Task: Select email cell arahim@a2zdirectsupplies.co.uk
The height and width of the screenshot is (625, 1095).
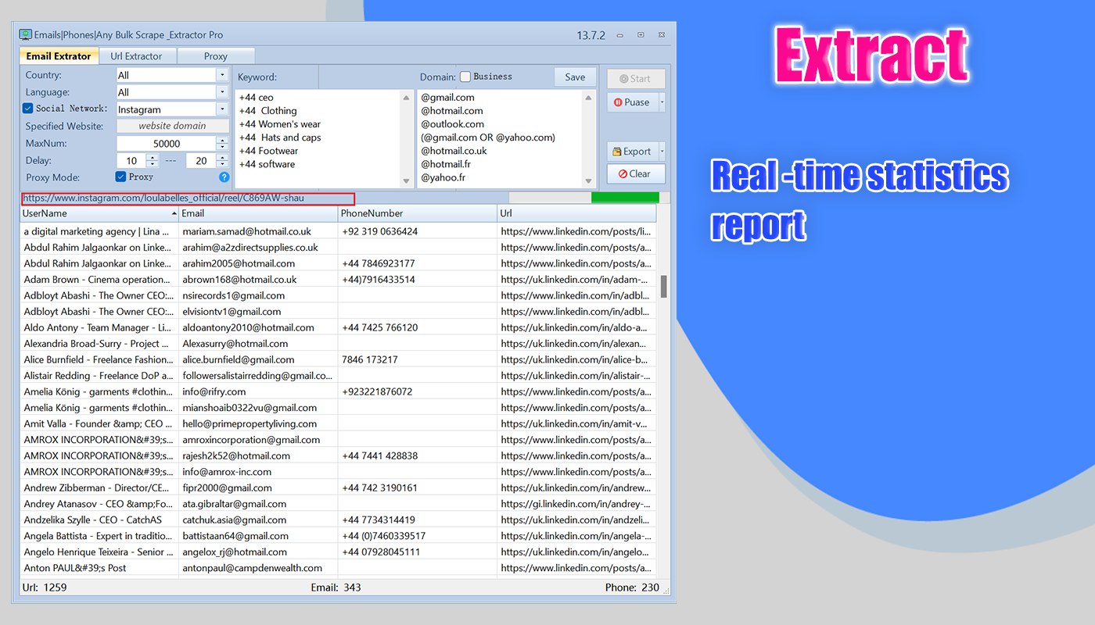Action: pos(258,248)
